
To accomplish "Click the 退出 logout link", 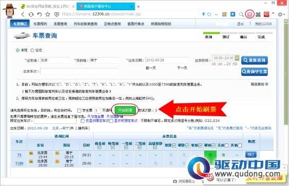I will [240, 24].
